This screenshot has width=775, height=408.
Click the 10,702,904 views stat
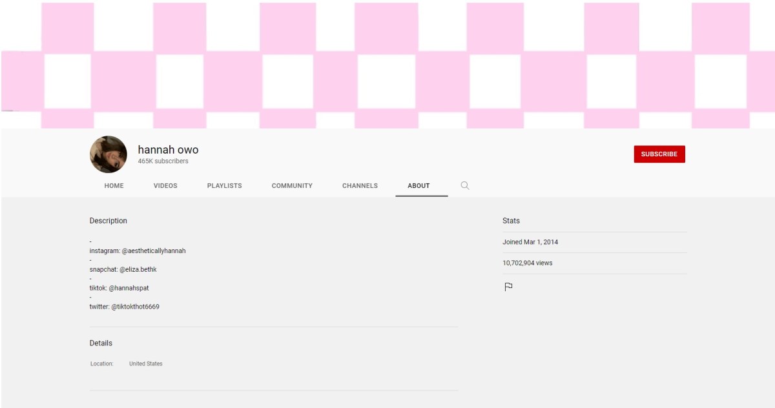coord(528,263)
